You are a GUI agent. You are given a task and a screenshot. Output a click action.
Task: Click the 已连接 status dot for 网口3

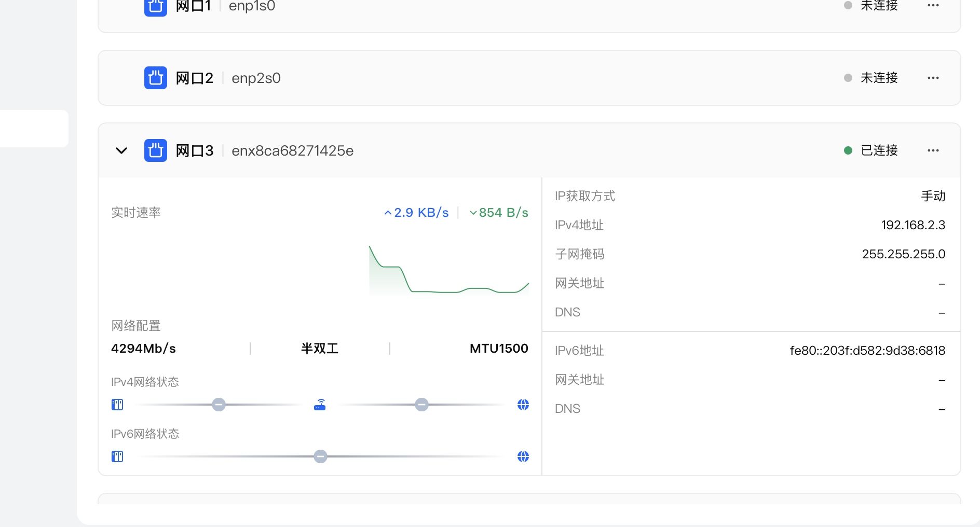(848, 150)
